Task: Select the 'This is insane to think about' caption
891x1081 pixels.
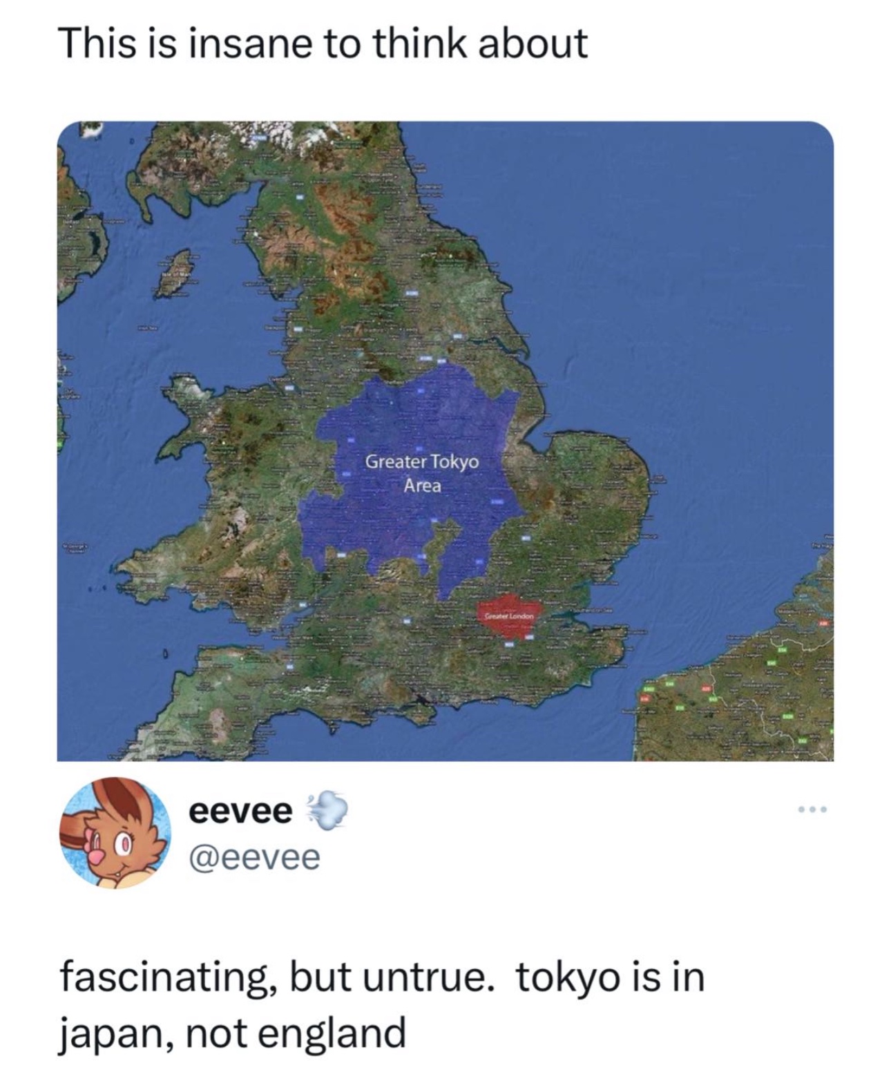Action: coord(323,43)
